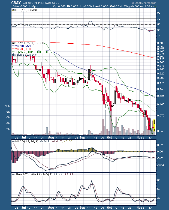This screenshot has width=169, height=210.
Task: Click the 0.02 label on the MACD axis
Action: (x=160, y=145)
